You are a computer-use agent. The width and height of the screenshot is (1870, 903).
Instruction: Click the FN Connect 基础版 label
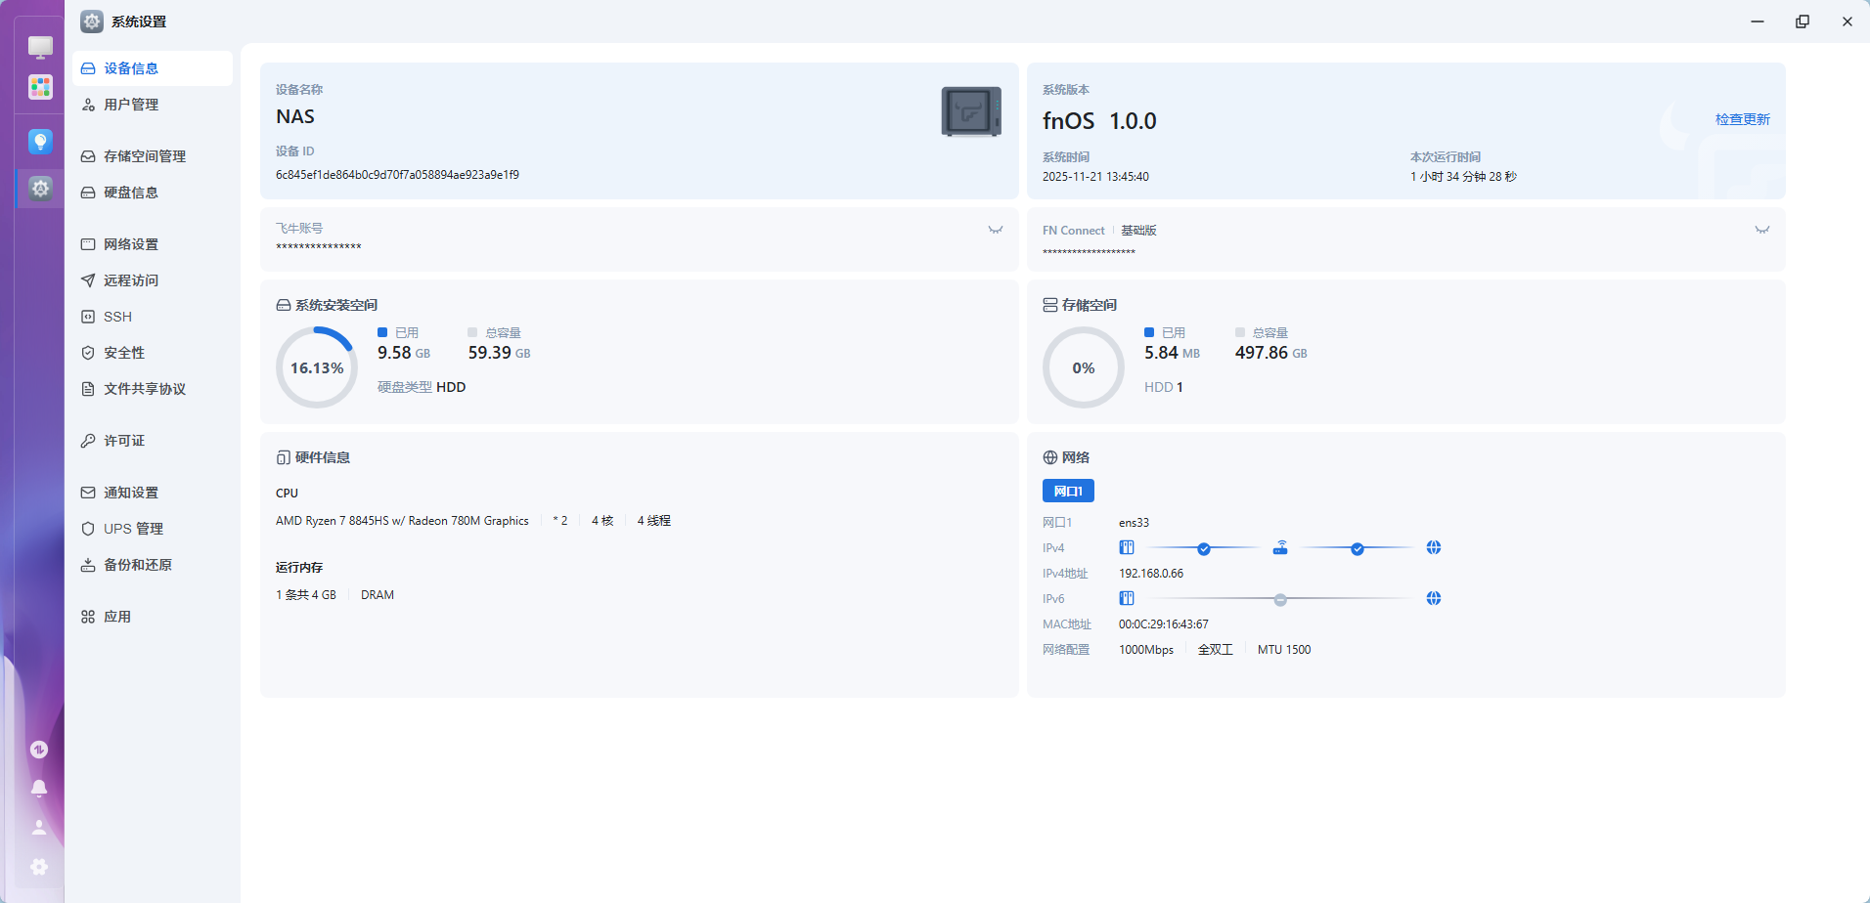[x=1138, y=231]
